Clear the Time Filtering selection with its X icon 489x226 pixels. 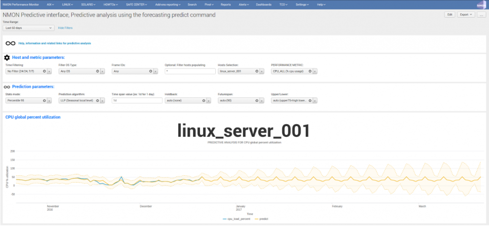44,71
